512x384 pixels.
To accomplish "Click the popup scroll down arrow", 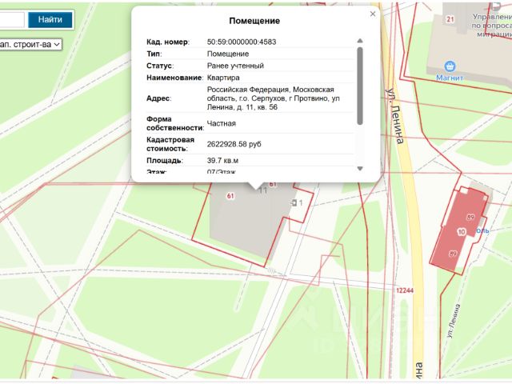I will [360, 169].
